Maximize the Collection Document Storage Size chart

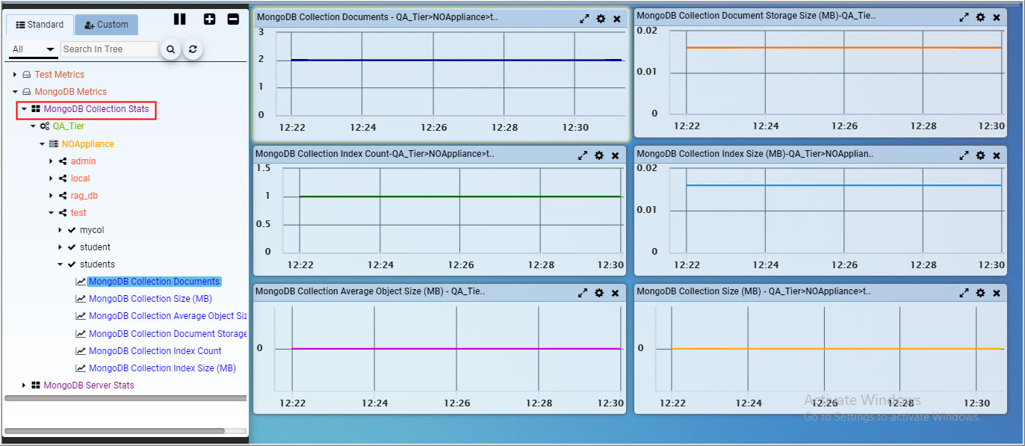point(964,17)
